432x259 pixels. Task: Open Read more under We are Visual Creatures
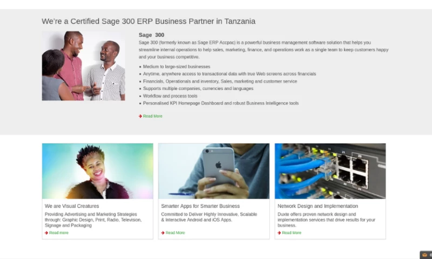(x=59, y=233)
